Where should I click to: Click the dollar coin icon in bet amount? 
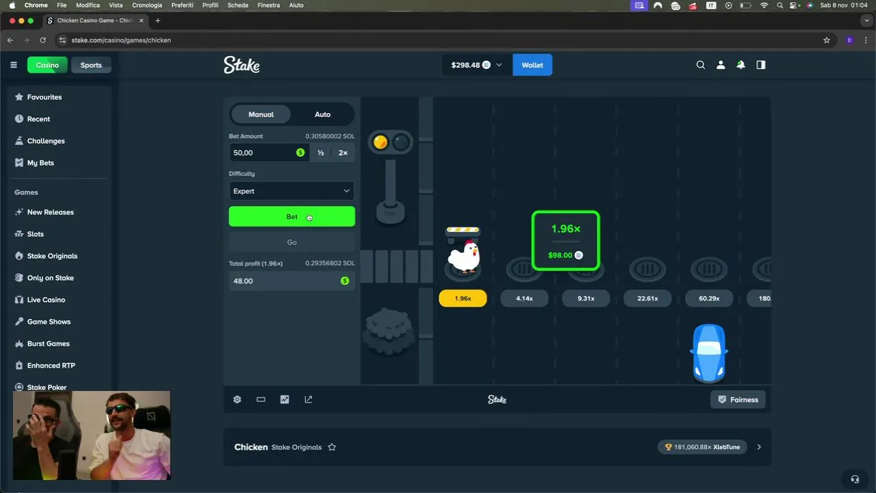pyautogui.click(x=300, y=153)
